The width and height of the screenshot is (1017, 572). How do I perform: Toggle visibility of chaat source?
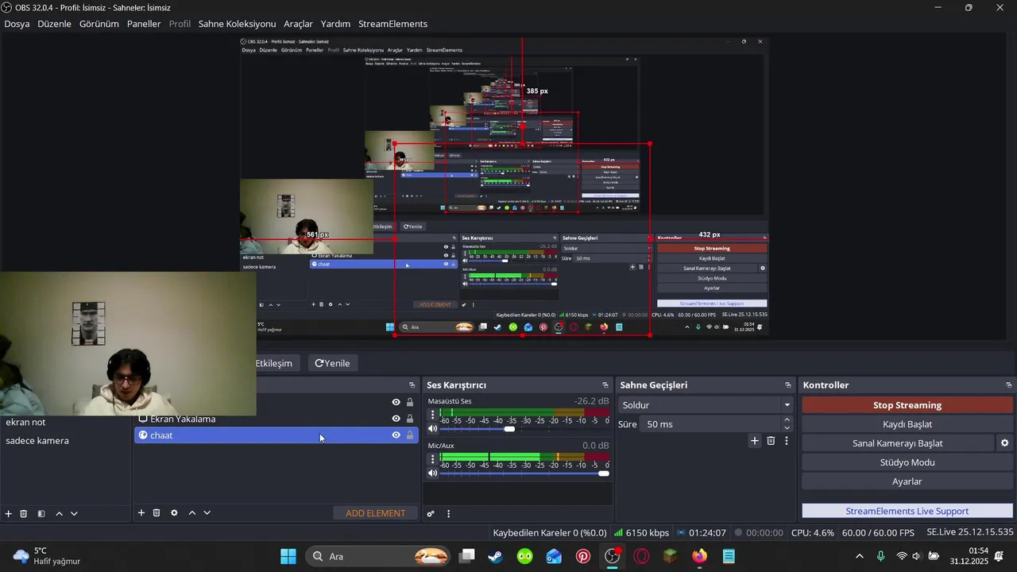click(396, 435)
